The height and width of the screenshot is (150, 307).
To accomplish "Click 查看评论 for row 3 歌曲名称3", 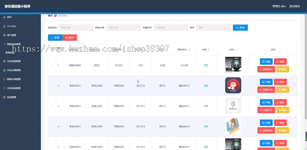I will tap(266, 110).
